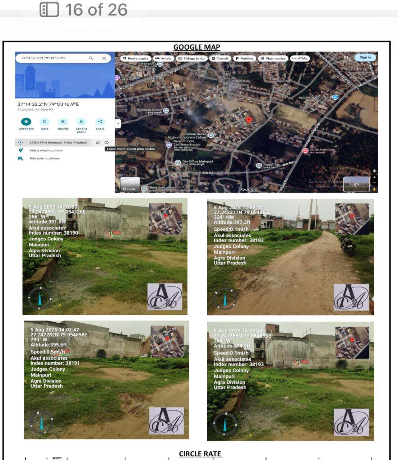The height and width of the screenshot is (460, 398).
Task: Collapse the map side panel arrow
Action: click(x=118, y=124)
